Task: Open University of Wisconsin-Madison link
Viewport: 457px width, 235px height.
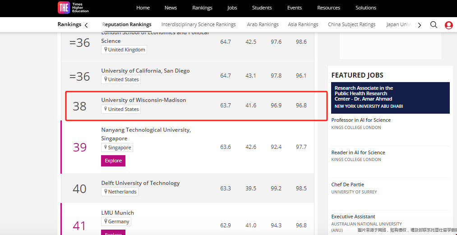Action: click(143, 100)
